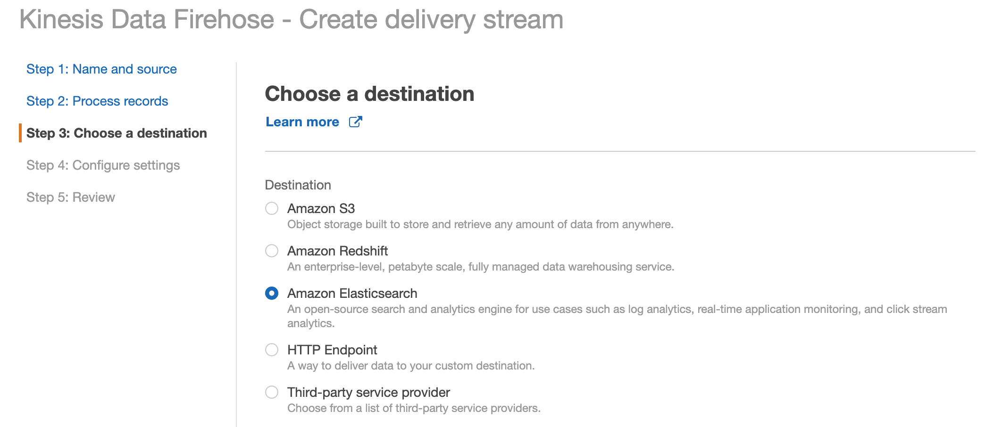Click the selected Amazon Elasticsearch radio button
The height and width of the screenshot is (427, 985).
[x=272, y=293]
